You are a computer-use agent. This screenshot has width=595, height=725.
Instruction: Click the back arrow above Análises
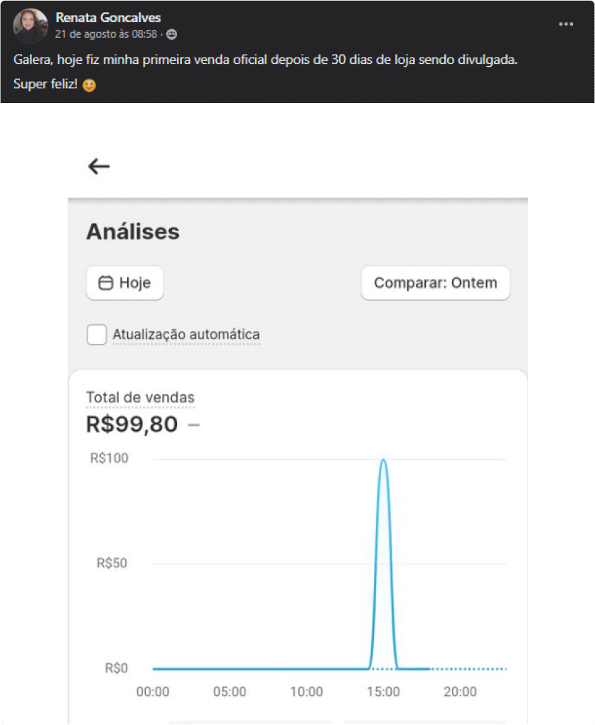99,166
